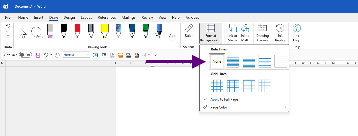Select the yellow highlighter

coord(105,31)
